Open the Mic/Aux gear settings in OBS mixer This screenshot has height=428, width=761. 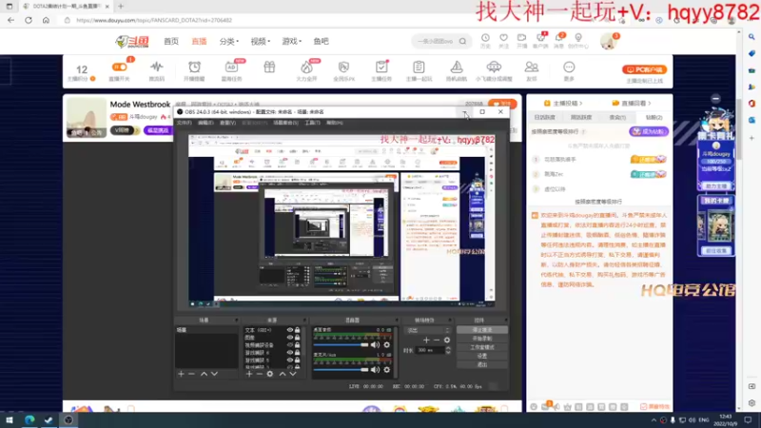tap(387, 370)
